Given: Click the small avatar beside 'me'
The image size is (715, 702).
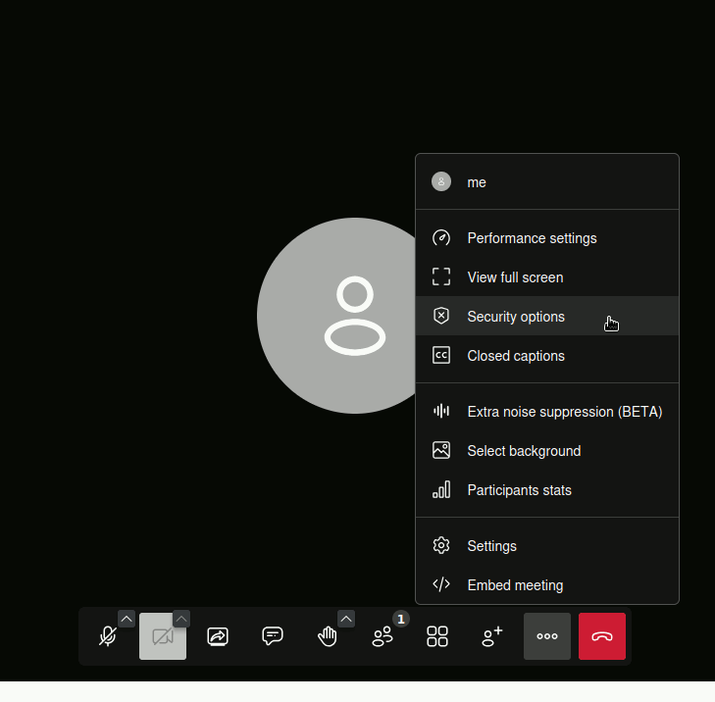Looking at the screenshot, I should (x=441, y=181).
